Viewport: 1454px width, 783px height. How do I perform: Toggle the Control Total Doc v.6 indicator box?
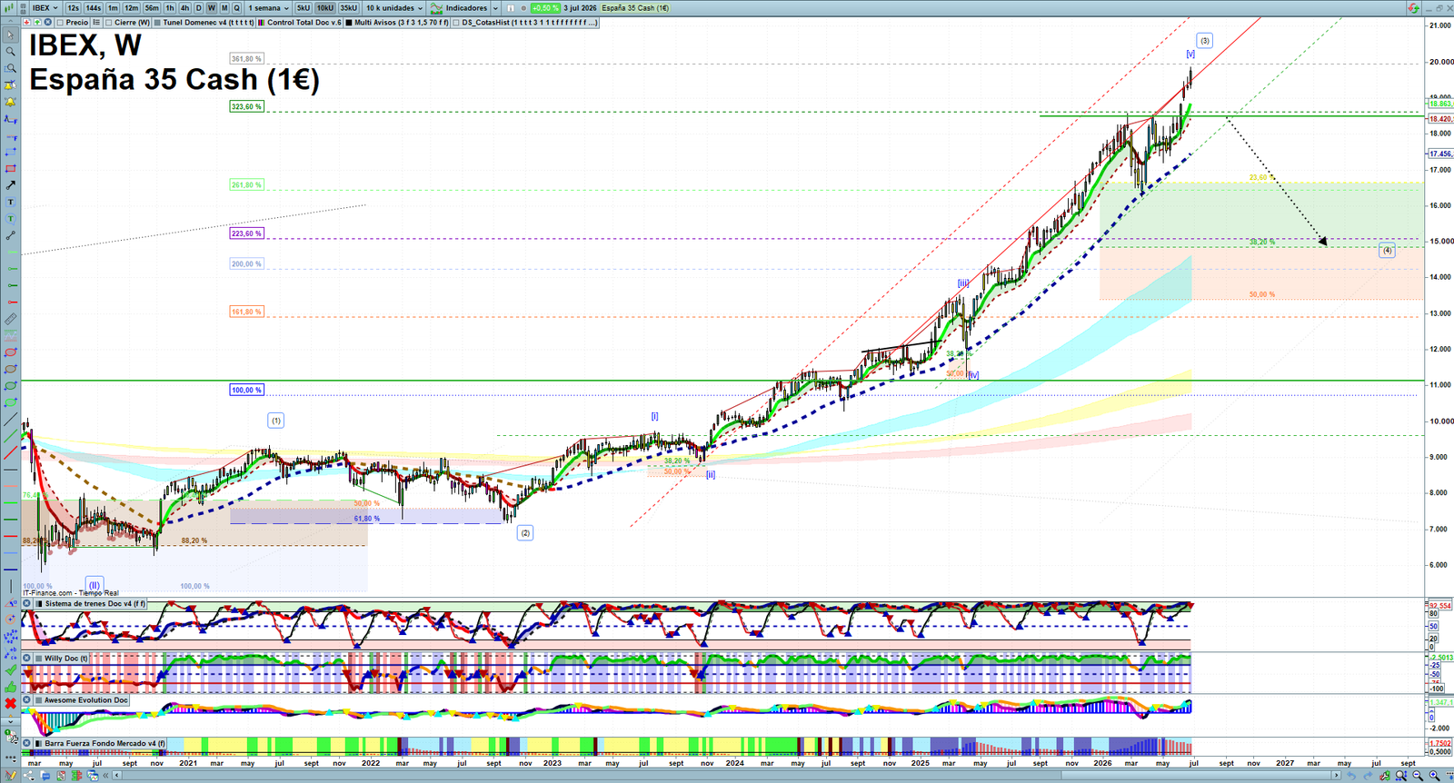(263, 23)
